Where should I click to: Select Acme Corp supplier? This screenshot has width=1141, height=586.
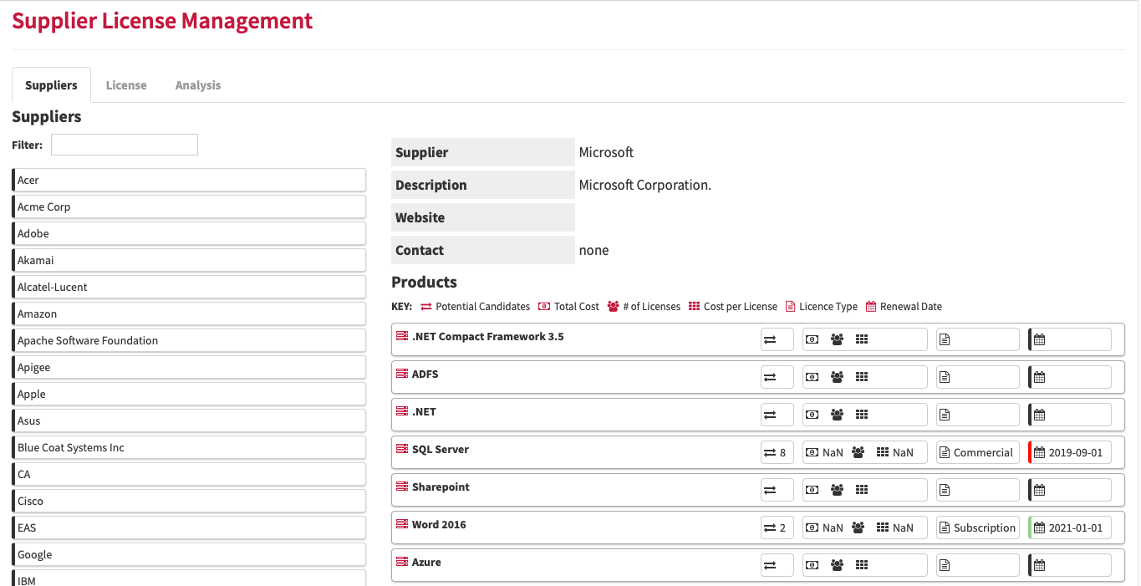point(189,206)
